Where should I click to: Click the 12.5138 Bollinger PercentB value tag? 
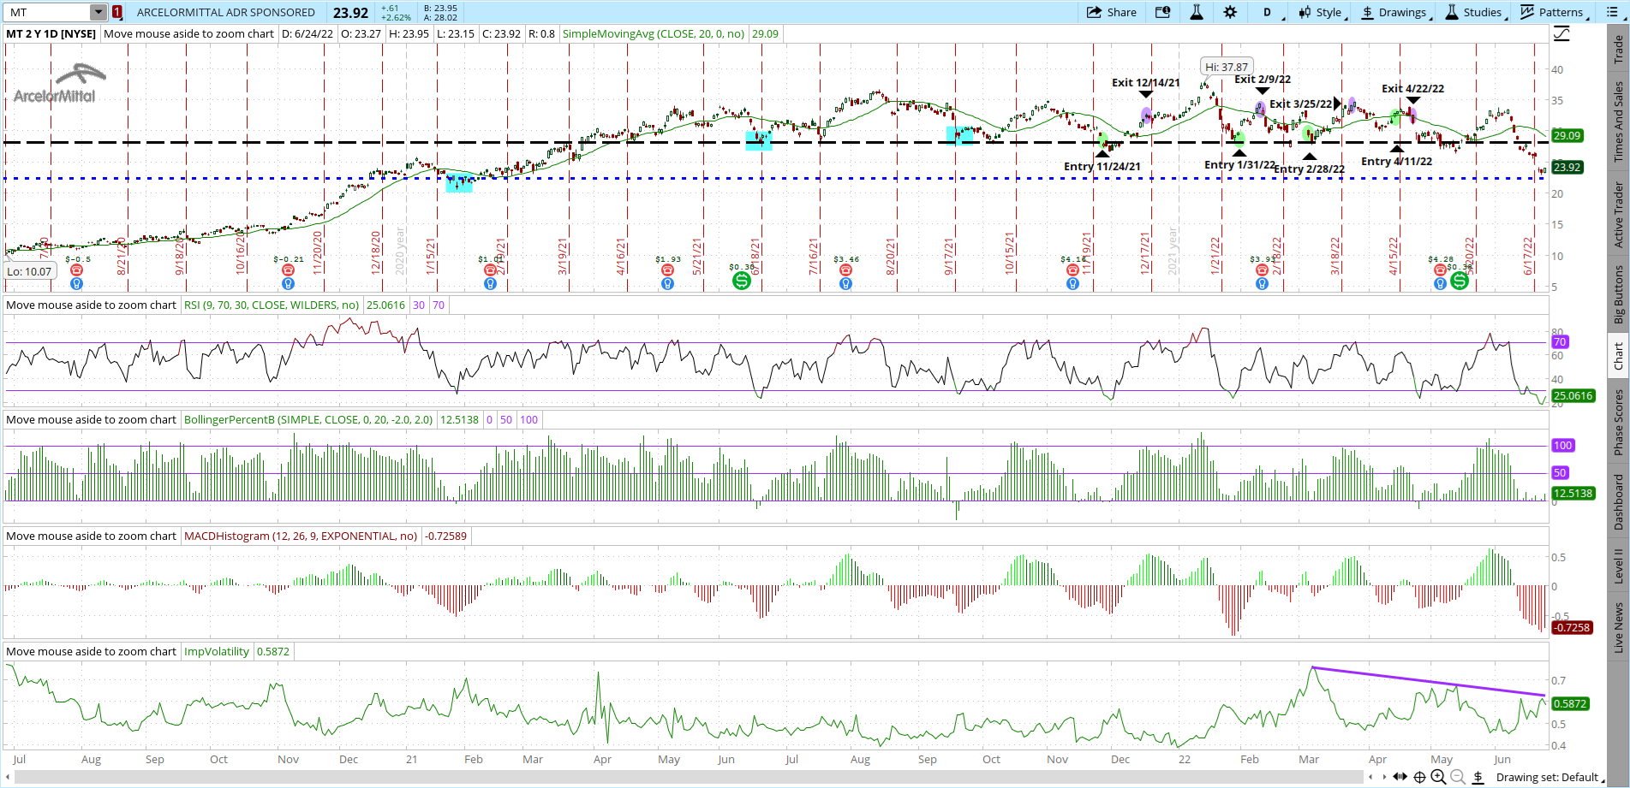[x=1573, y=493]
